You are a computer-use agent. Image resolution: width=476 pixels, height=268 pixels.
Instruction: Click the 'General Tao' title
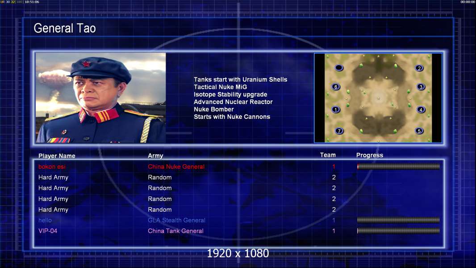pyautogui.click(x=65, y=28)
